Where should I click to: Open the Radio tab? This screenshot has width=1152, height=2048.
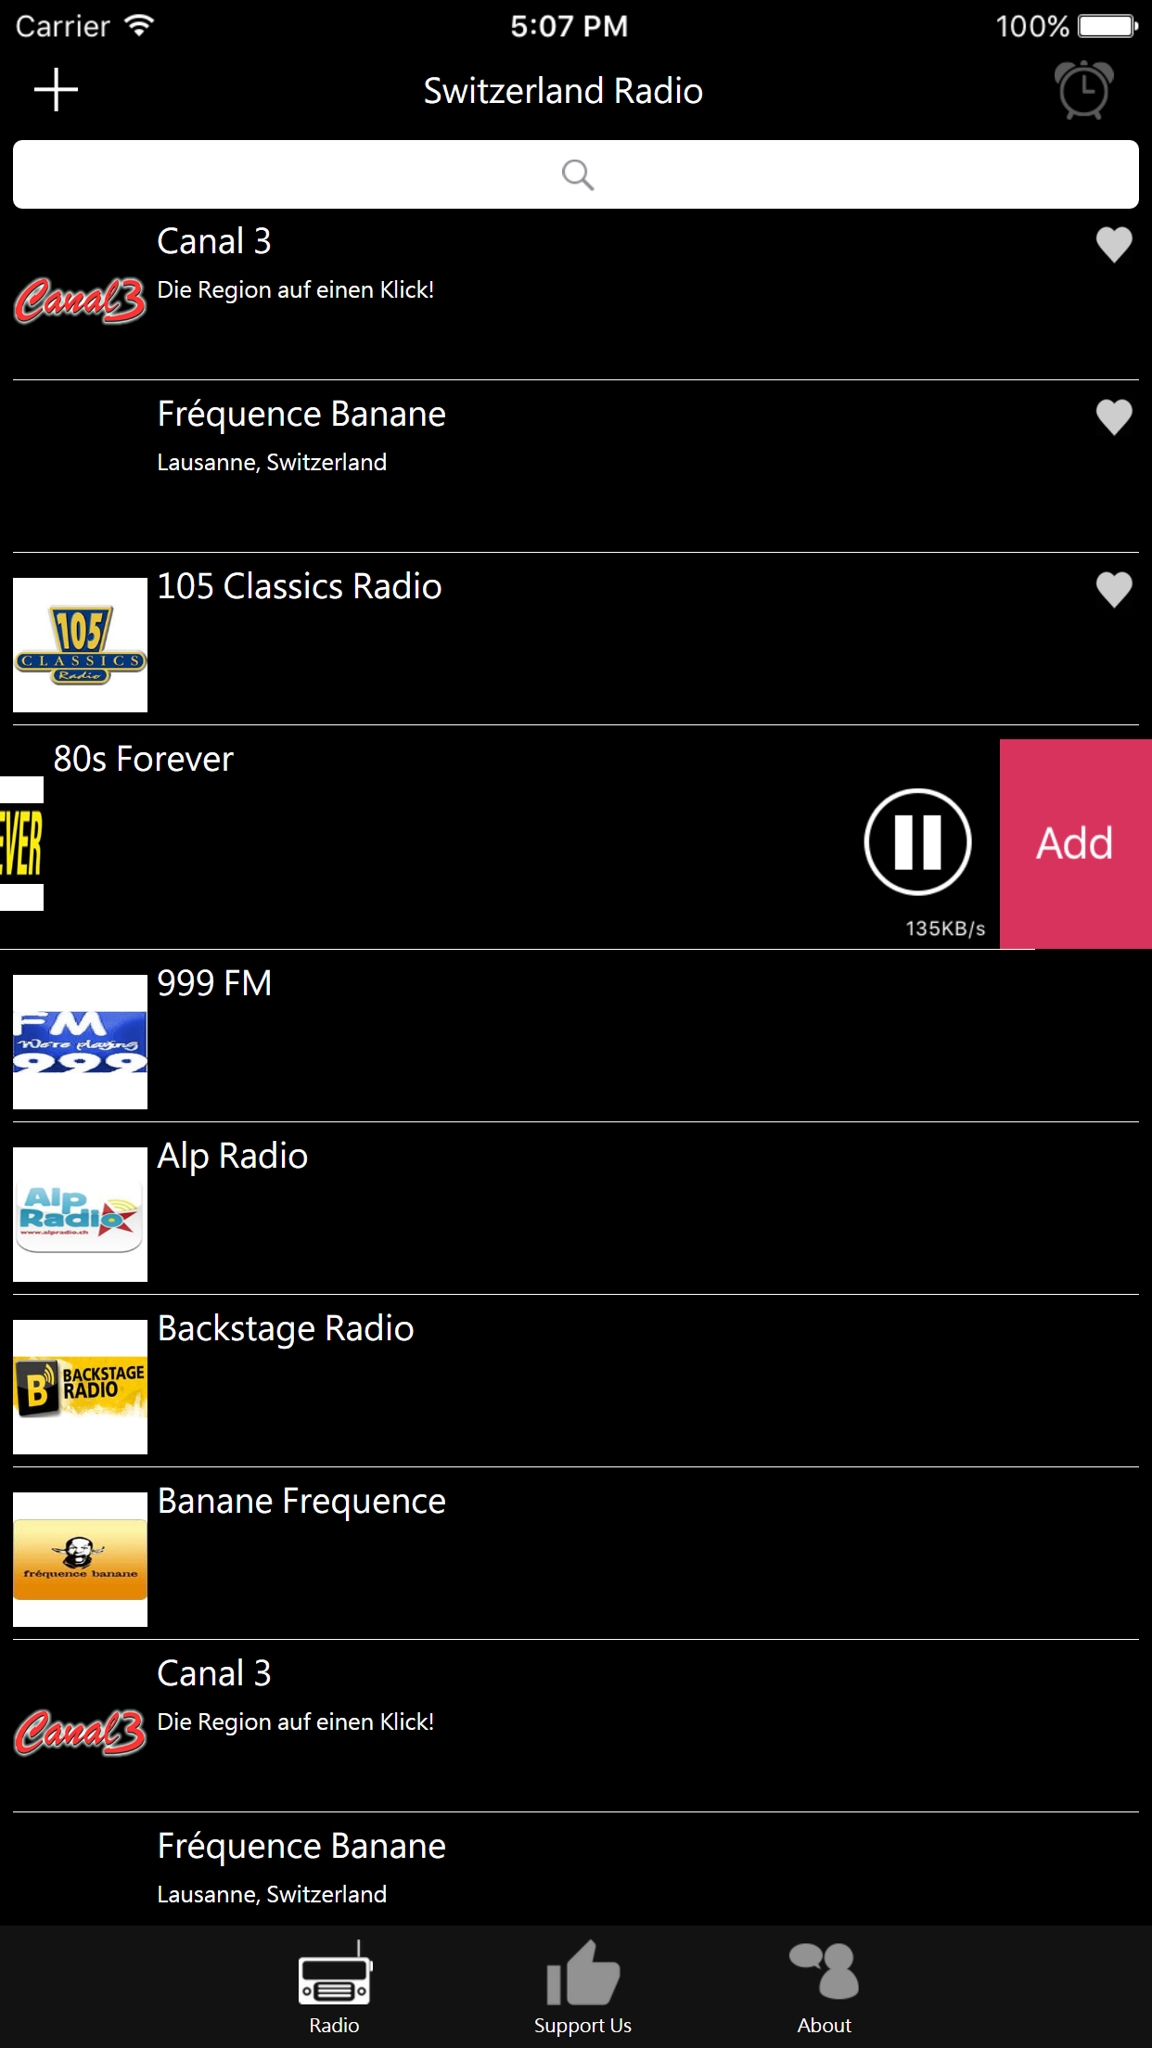click(x=335, y=1987)
